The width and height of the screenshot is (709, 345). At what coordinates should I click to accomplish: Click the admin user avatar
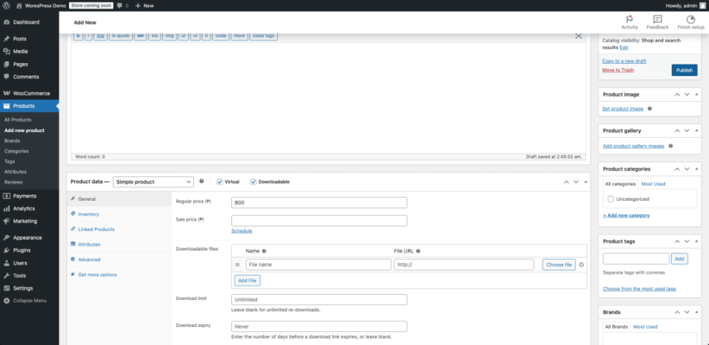(703, 6)
